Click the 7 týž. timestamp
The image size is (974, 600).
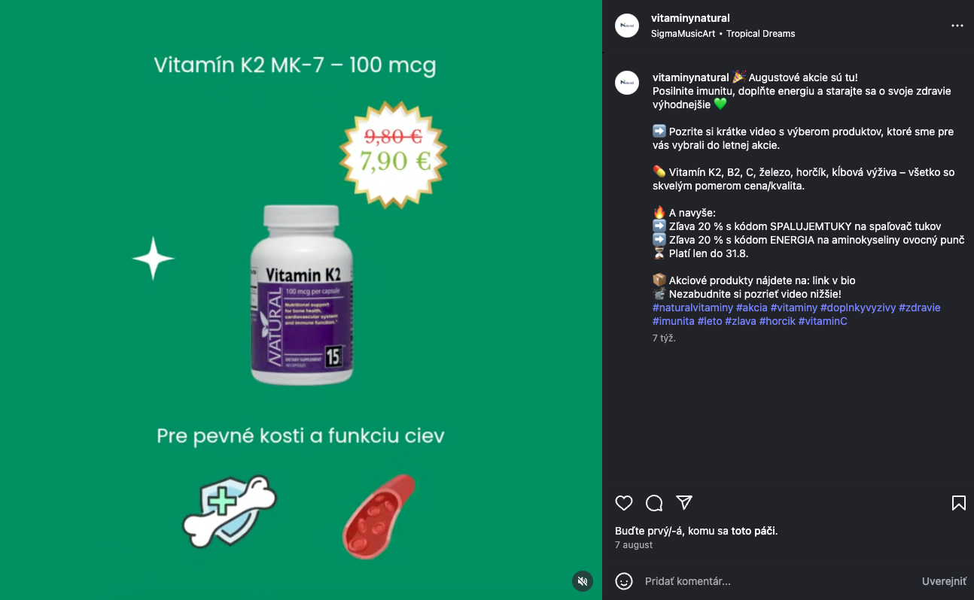click(664, 338)
